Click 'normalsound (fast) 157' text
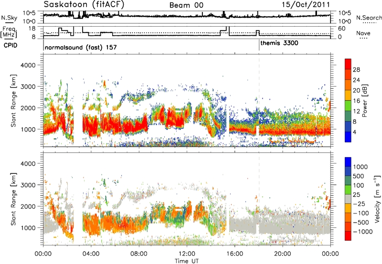This screenshot has width=382, height=264. click(x=81, y=47)
